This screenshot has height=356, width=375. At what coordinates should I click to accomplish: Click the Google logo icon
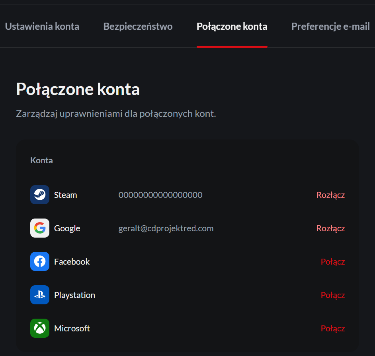click(40, 228)
